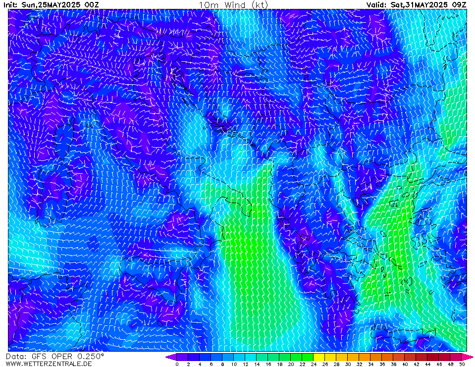
Task: Click the 'Init: Sun,25MAY2025 00Z' label
Action: [51, 4]
